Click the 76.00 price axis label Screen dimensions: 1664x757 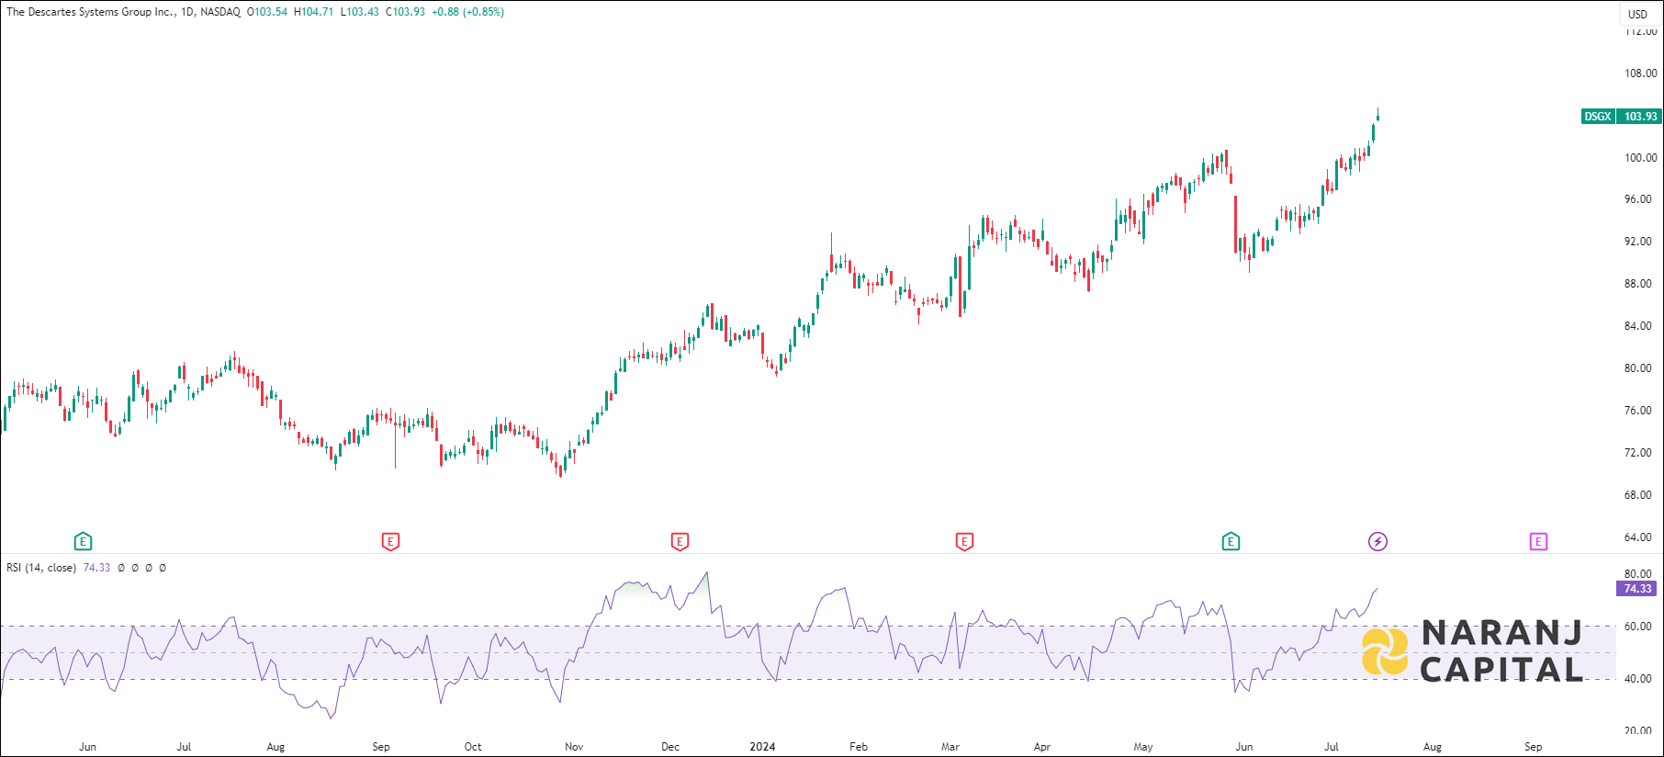[1637, 411]
